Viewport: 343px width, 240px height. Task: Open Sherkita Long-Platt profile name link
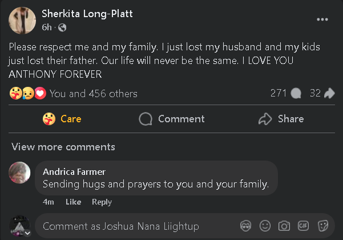coord(87,14)
